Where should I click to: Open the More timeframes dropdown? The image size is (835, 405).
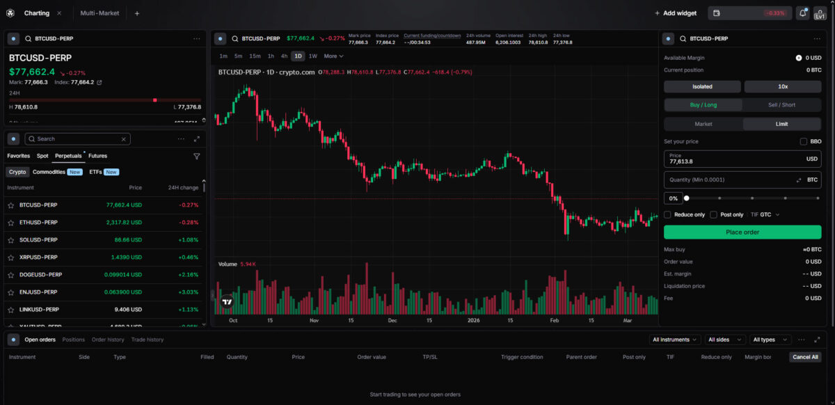pyautogui.click(x=333, y=56)
